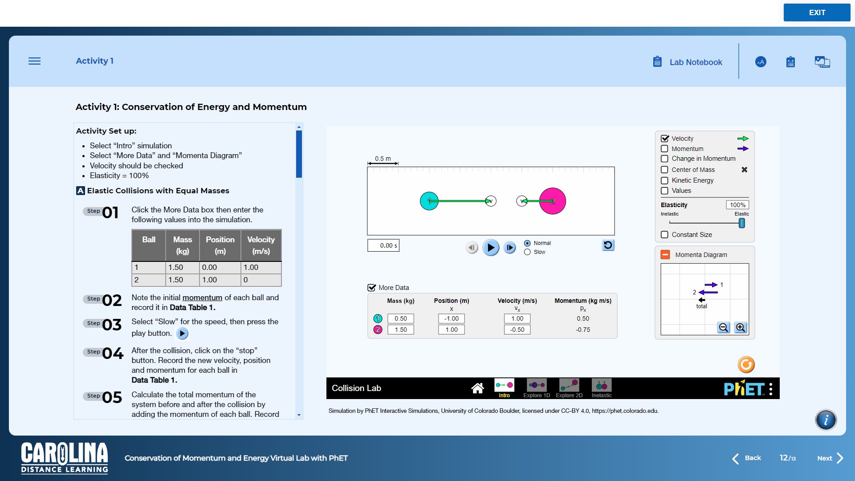Viewport: 855px width, 481px height.
Task: Select the Explore 1D simulation screen
Action: point(536,386)
